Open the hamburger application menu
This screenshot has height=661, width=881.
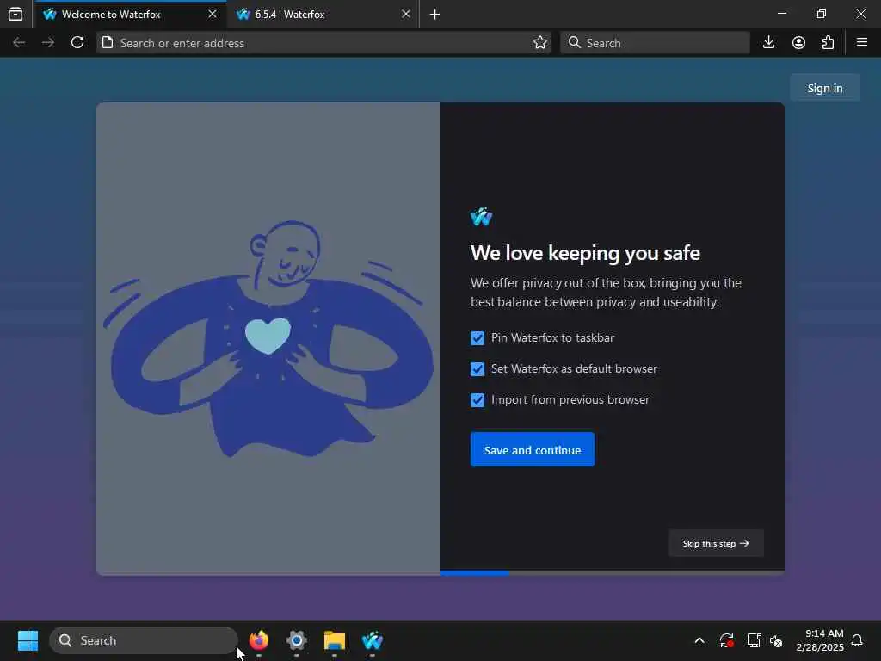click(862, 43)
